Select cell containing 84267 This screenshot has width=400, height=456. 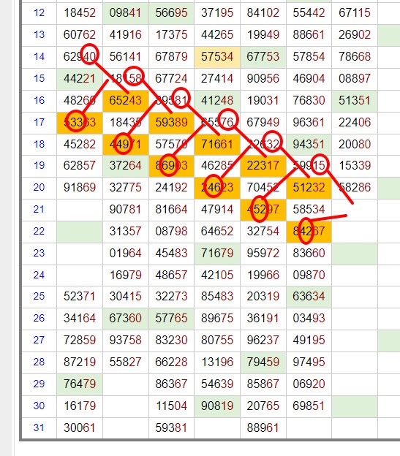point(309,232)
